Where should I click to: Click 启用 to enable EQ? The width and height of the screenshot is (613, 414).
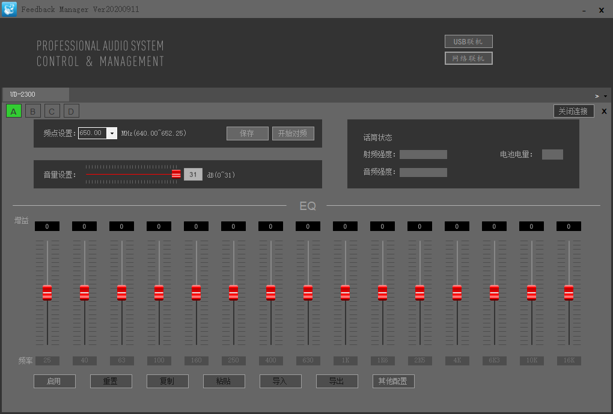point(54,381)
